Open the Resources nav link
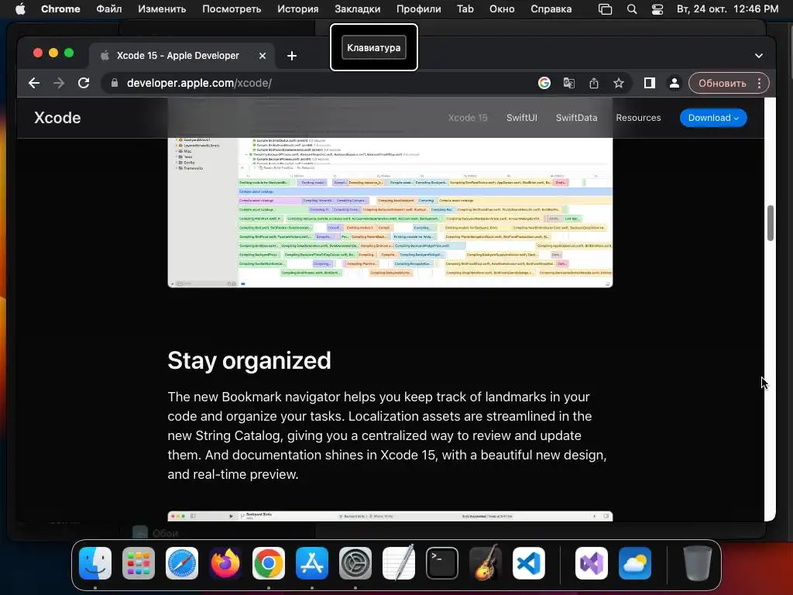 click(638, 118)
